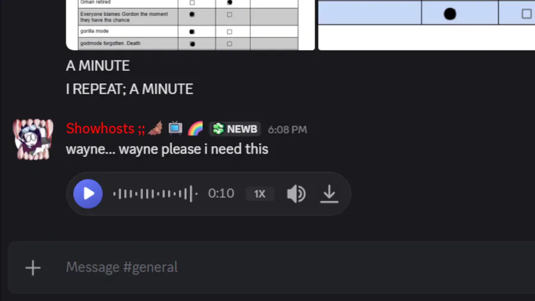Image resolution: width=535 pixels, height=301 pixels.
Task: Seek within the audio waveform
Action: (155, 194)
